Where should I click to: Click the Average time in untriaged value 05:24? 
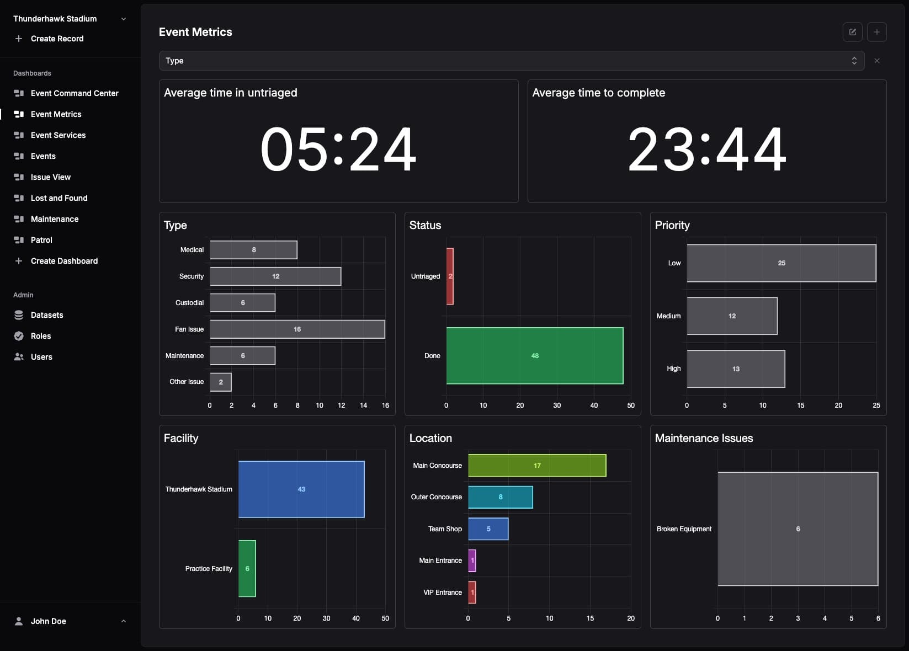pos(338,150)
